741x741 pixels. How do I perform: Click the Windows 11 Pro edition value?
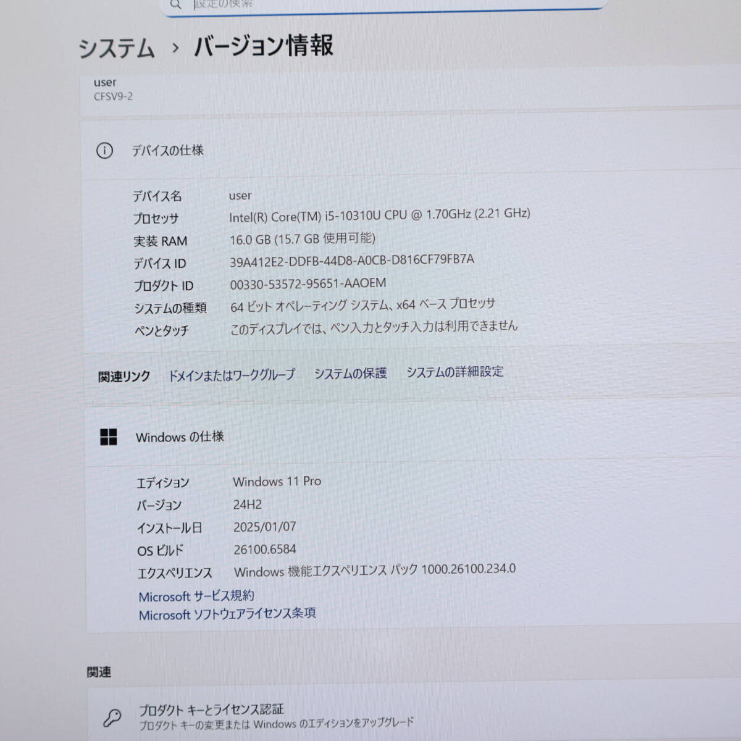pos(277,481)
